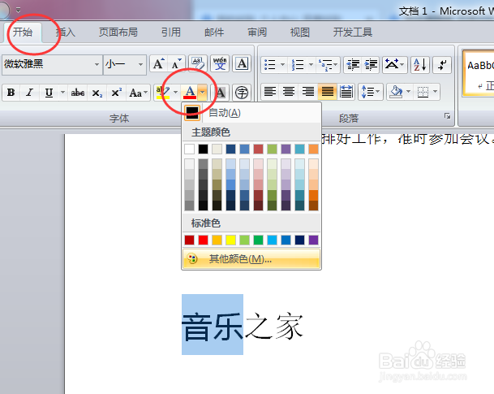This screenshot has width=494, height=394.
Task: Pick theme orange color swatch
Action: click(313, 149)
